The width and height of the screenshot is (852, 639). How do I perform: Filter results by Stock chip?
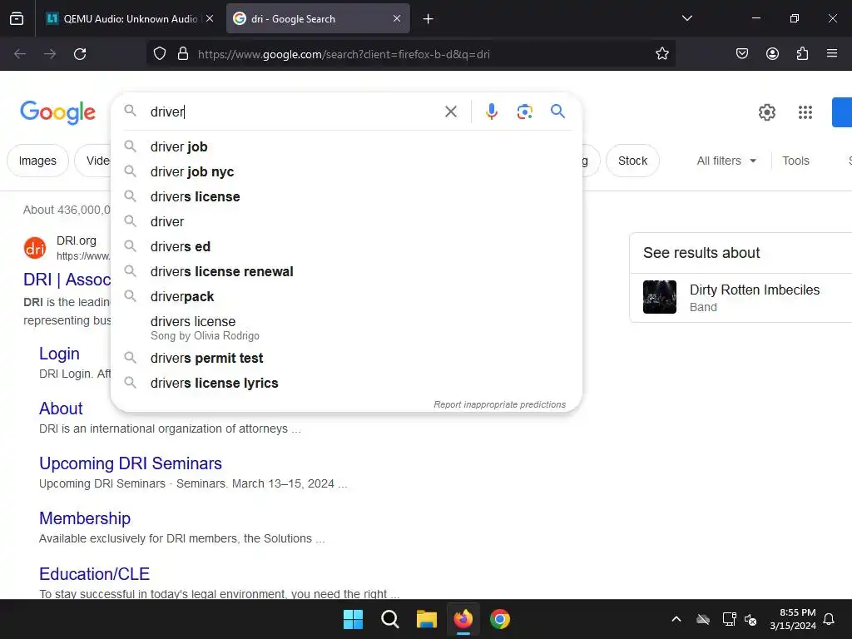tap(632, 161)
